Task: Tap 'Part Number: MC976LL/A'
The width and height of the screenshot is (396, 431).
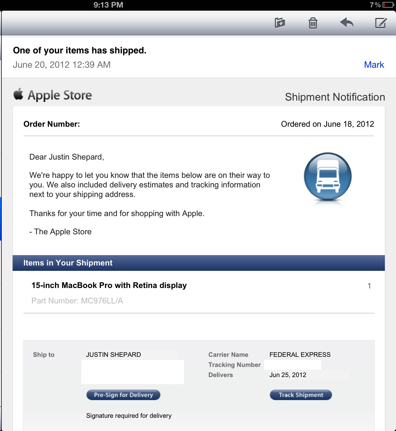Action: click(x=77, y=301)
